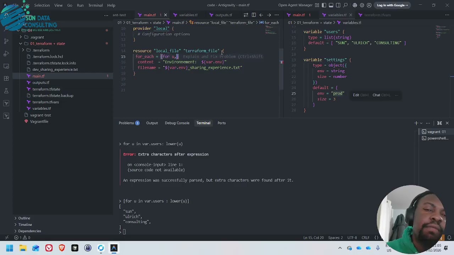Open the View menu
Image resolution: width=454 pixels, height=255 pixels.
coord(59,5)
